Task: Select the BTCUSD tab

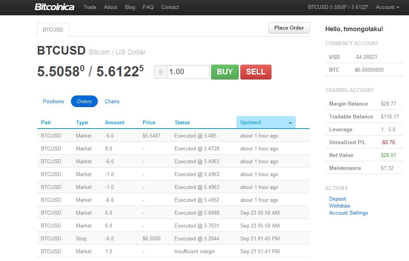Action: click(x=53, y=30)
